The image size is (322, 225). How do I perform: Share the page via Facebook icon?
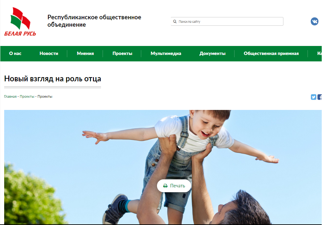[320, 97]
